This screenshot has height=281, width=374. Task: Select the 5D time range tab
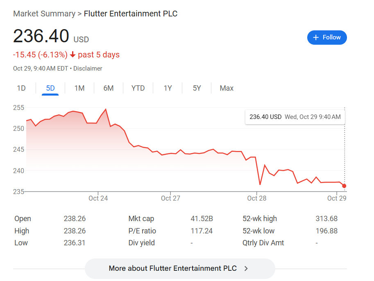(x=50, y=88)
